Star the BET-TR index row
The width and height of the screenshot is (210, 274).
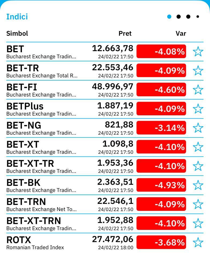[198, 70]
